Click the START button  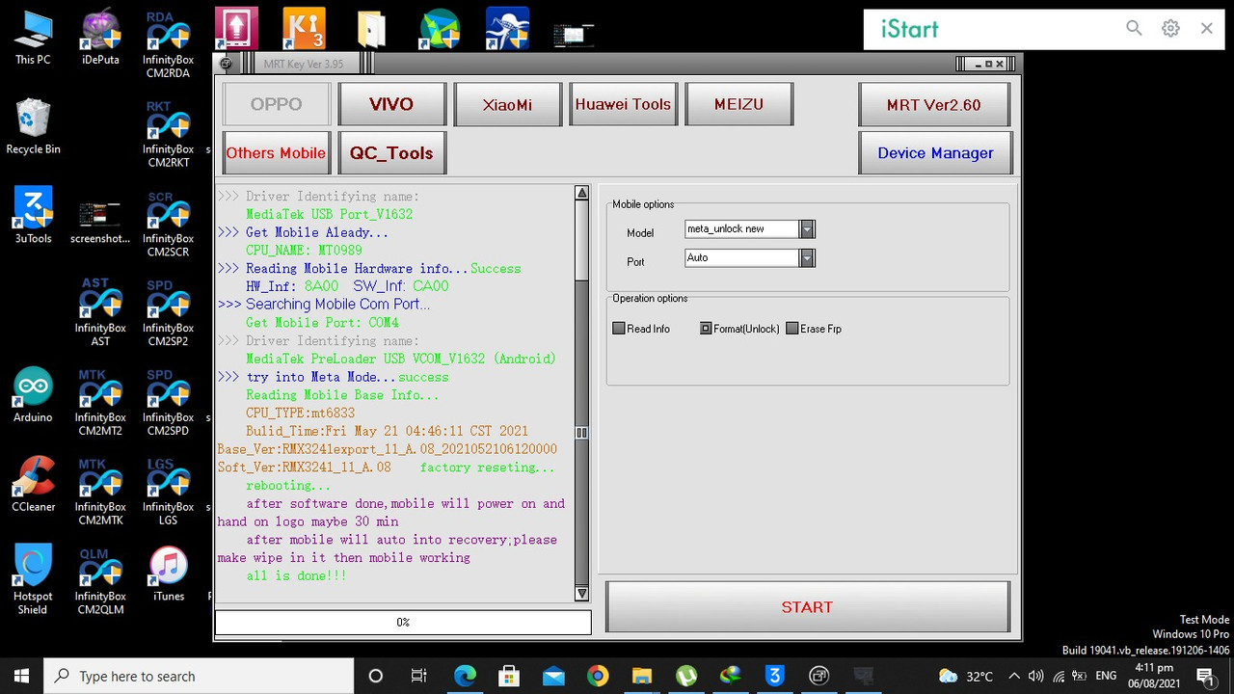coord(807,607)
